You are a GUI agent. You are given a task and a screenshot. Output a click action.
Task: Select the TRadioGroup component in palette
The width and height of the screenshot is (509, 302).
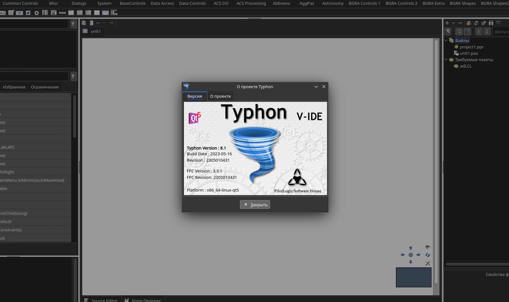tap(80, 13)
